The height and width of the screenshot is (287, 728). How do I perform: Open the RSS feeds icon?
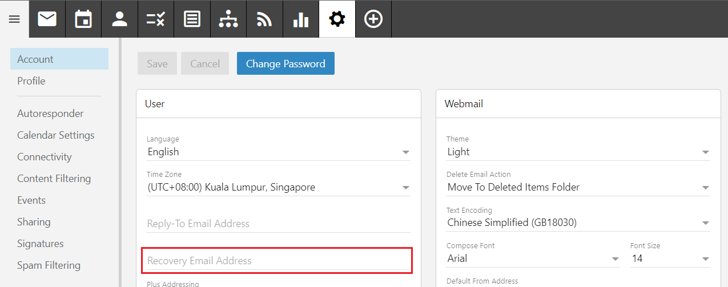coord(264,19)
